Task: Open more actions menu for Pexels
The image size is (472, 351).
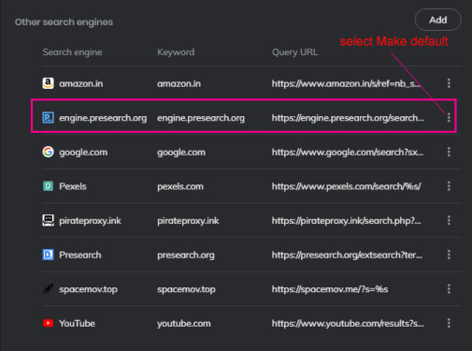Action: click(x=449, y=186)
